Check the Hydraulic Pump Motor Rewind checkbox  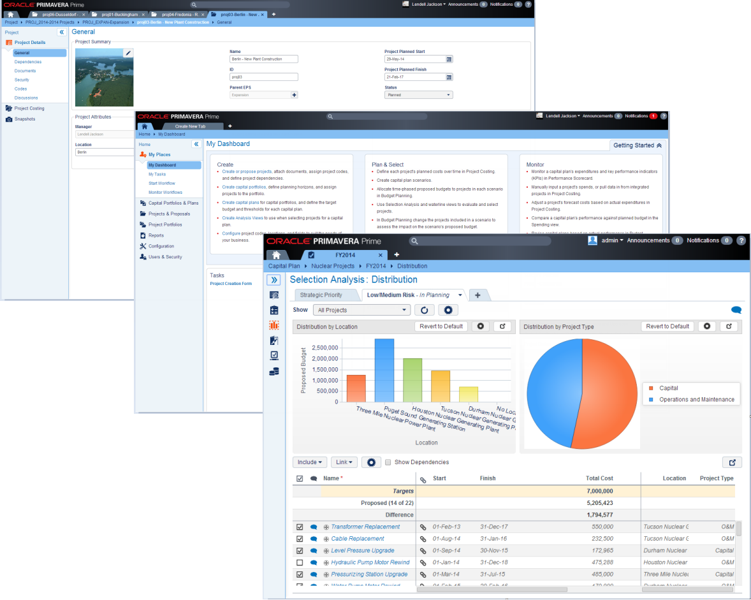click(x=300, y=563)
